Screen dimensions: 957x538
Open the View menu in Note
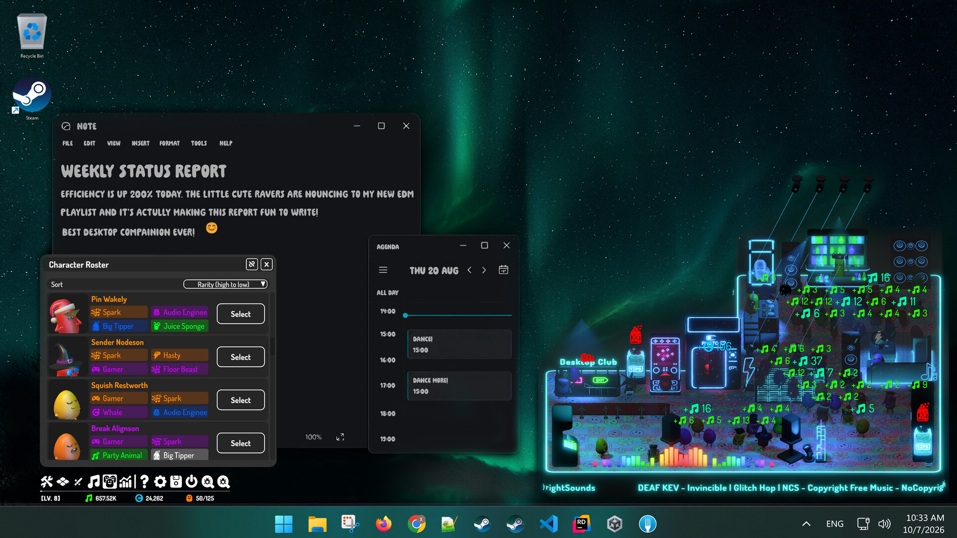tap(114, 143)
